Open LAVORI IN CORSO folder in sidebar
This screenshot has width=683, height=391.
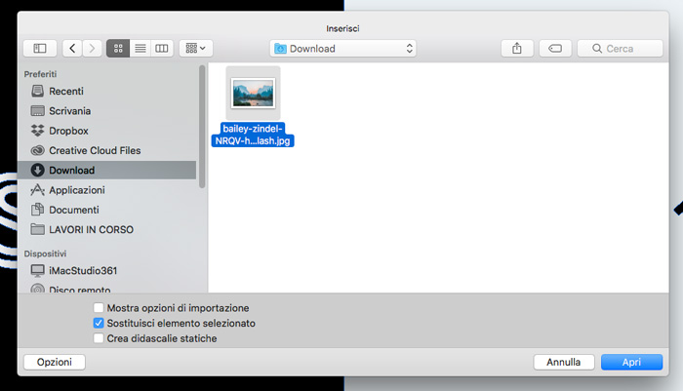point(107,229)
